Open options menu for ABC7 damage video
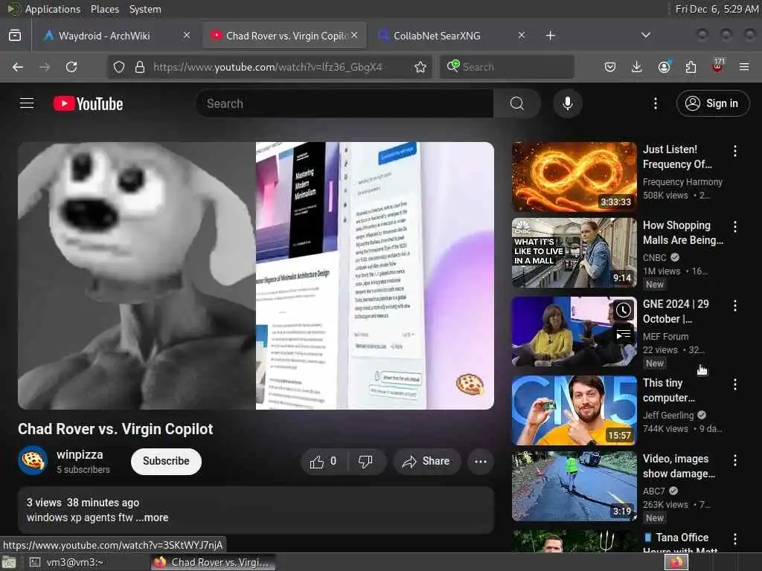The image size is (762, 571). 734,459
